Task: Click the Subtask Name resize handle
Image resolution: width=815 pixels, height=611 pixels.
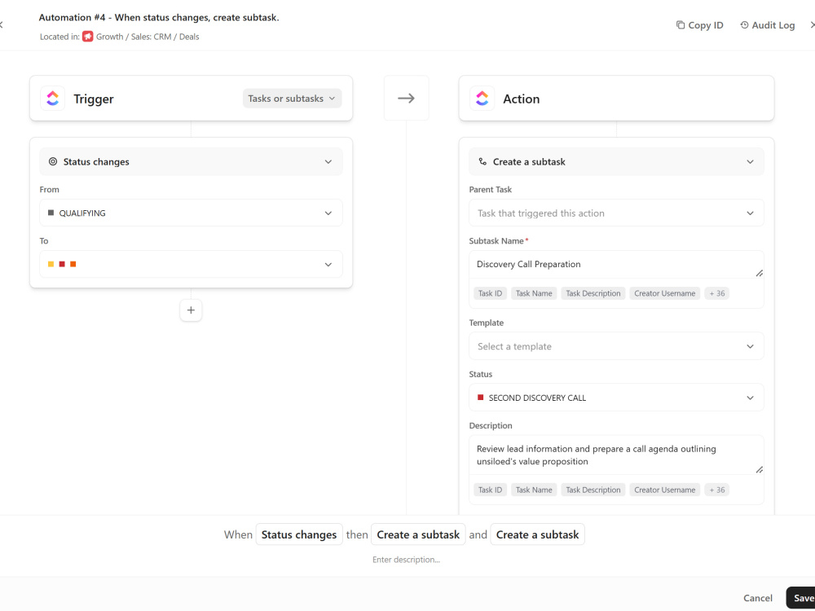Action: 759,273
